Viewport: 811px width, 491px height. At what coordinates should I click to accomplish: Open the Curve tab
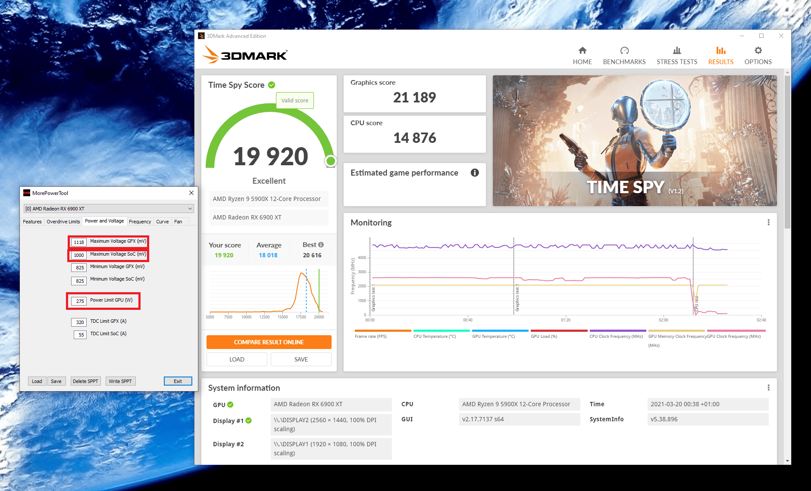(x=163, y=222)
